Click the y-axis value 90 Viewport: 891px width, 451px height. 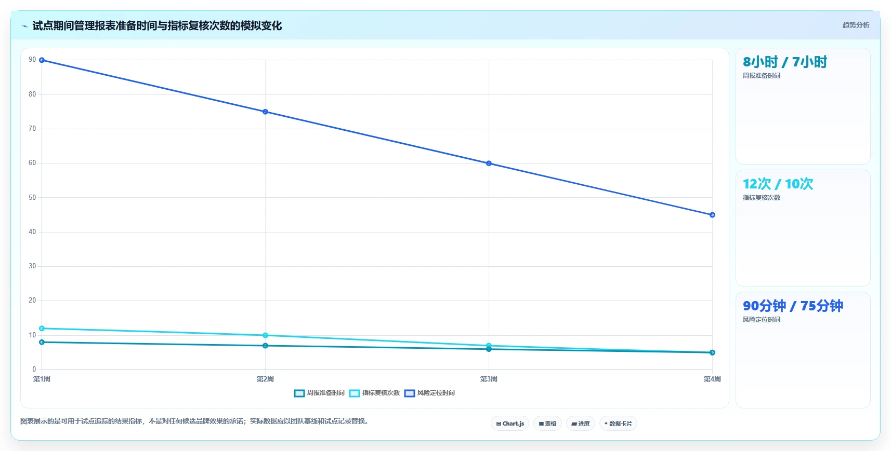pos(32,60)
